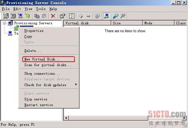This screenshot has height=128, width=188.
Task: Click the horizontal scrollbar left arrow
Action: [66, 118]
